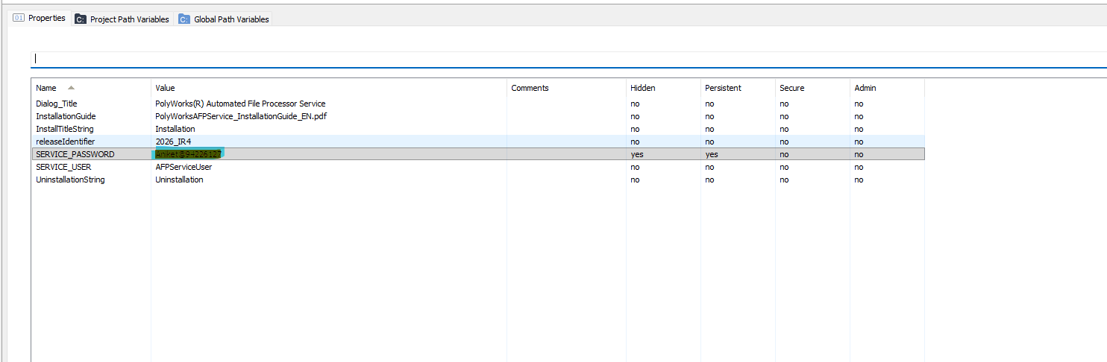1107x362 pixels.
Task: Select the Dialog_Title property name
Action: click(57, 104)
